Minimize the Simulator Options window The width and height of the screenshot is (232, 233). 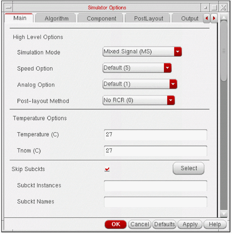pyautogui.click(x=205, y=8)
